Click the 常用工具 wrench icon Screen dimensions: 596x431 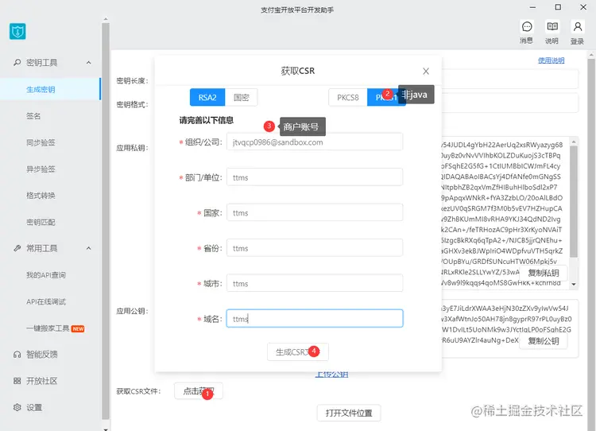[x=17, y=248]
